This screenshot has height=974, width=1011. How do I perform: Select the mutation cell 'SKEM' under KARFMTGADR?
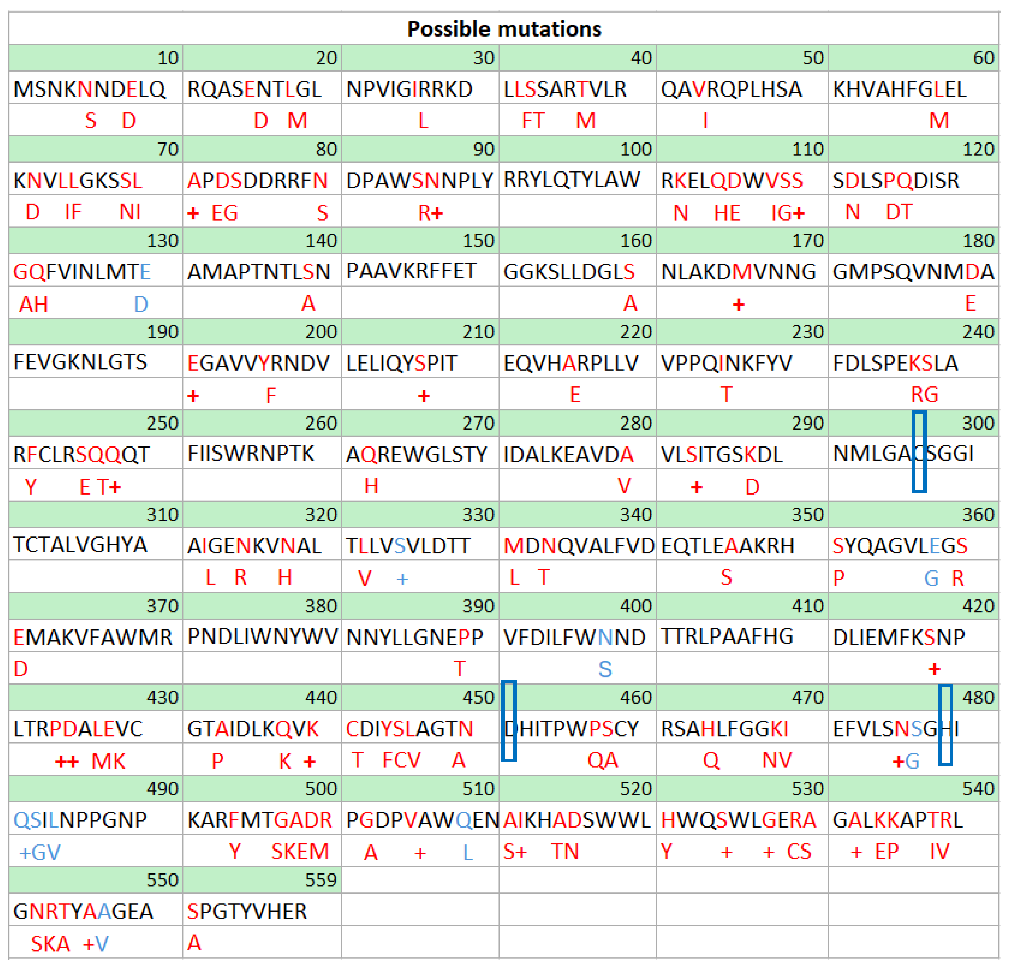(x=300, y=852)
